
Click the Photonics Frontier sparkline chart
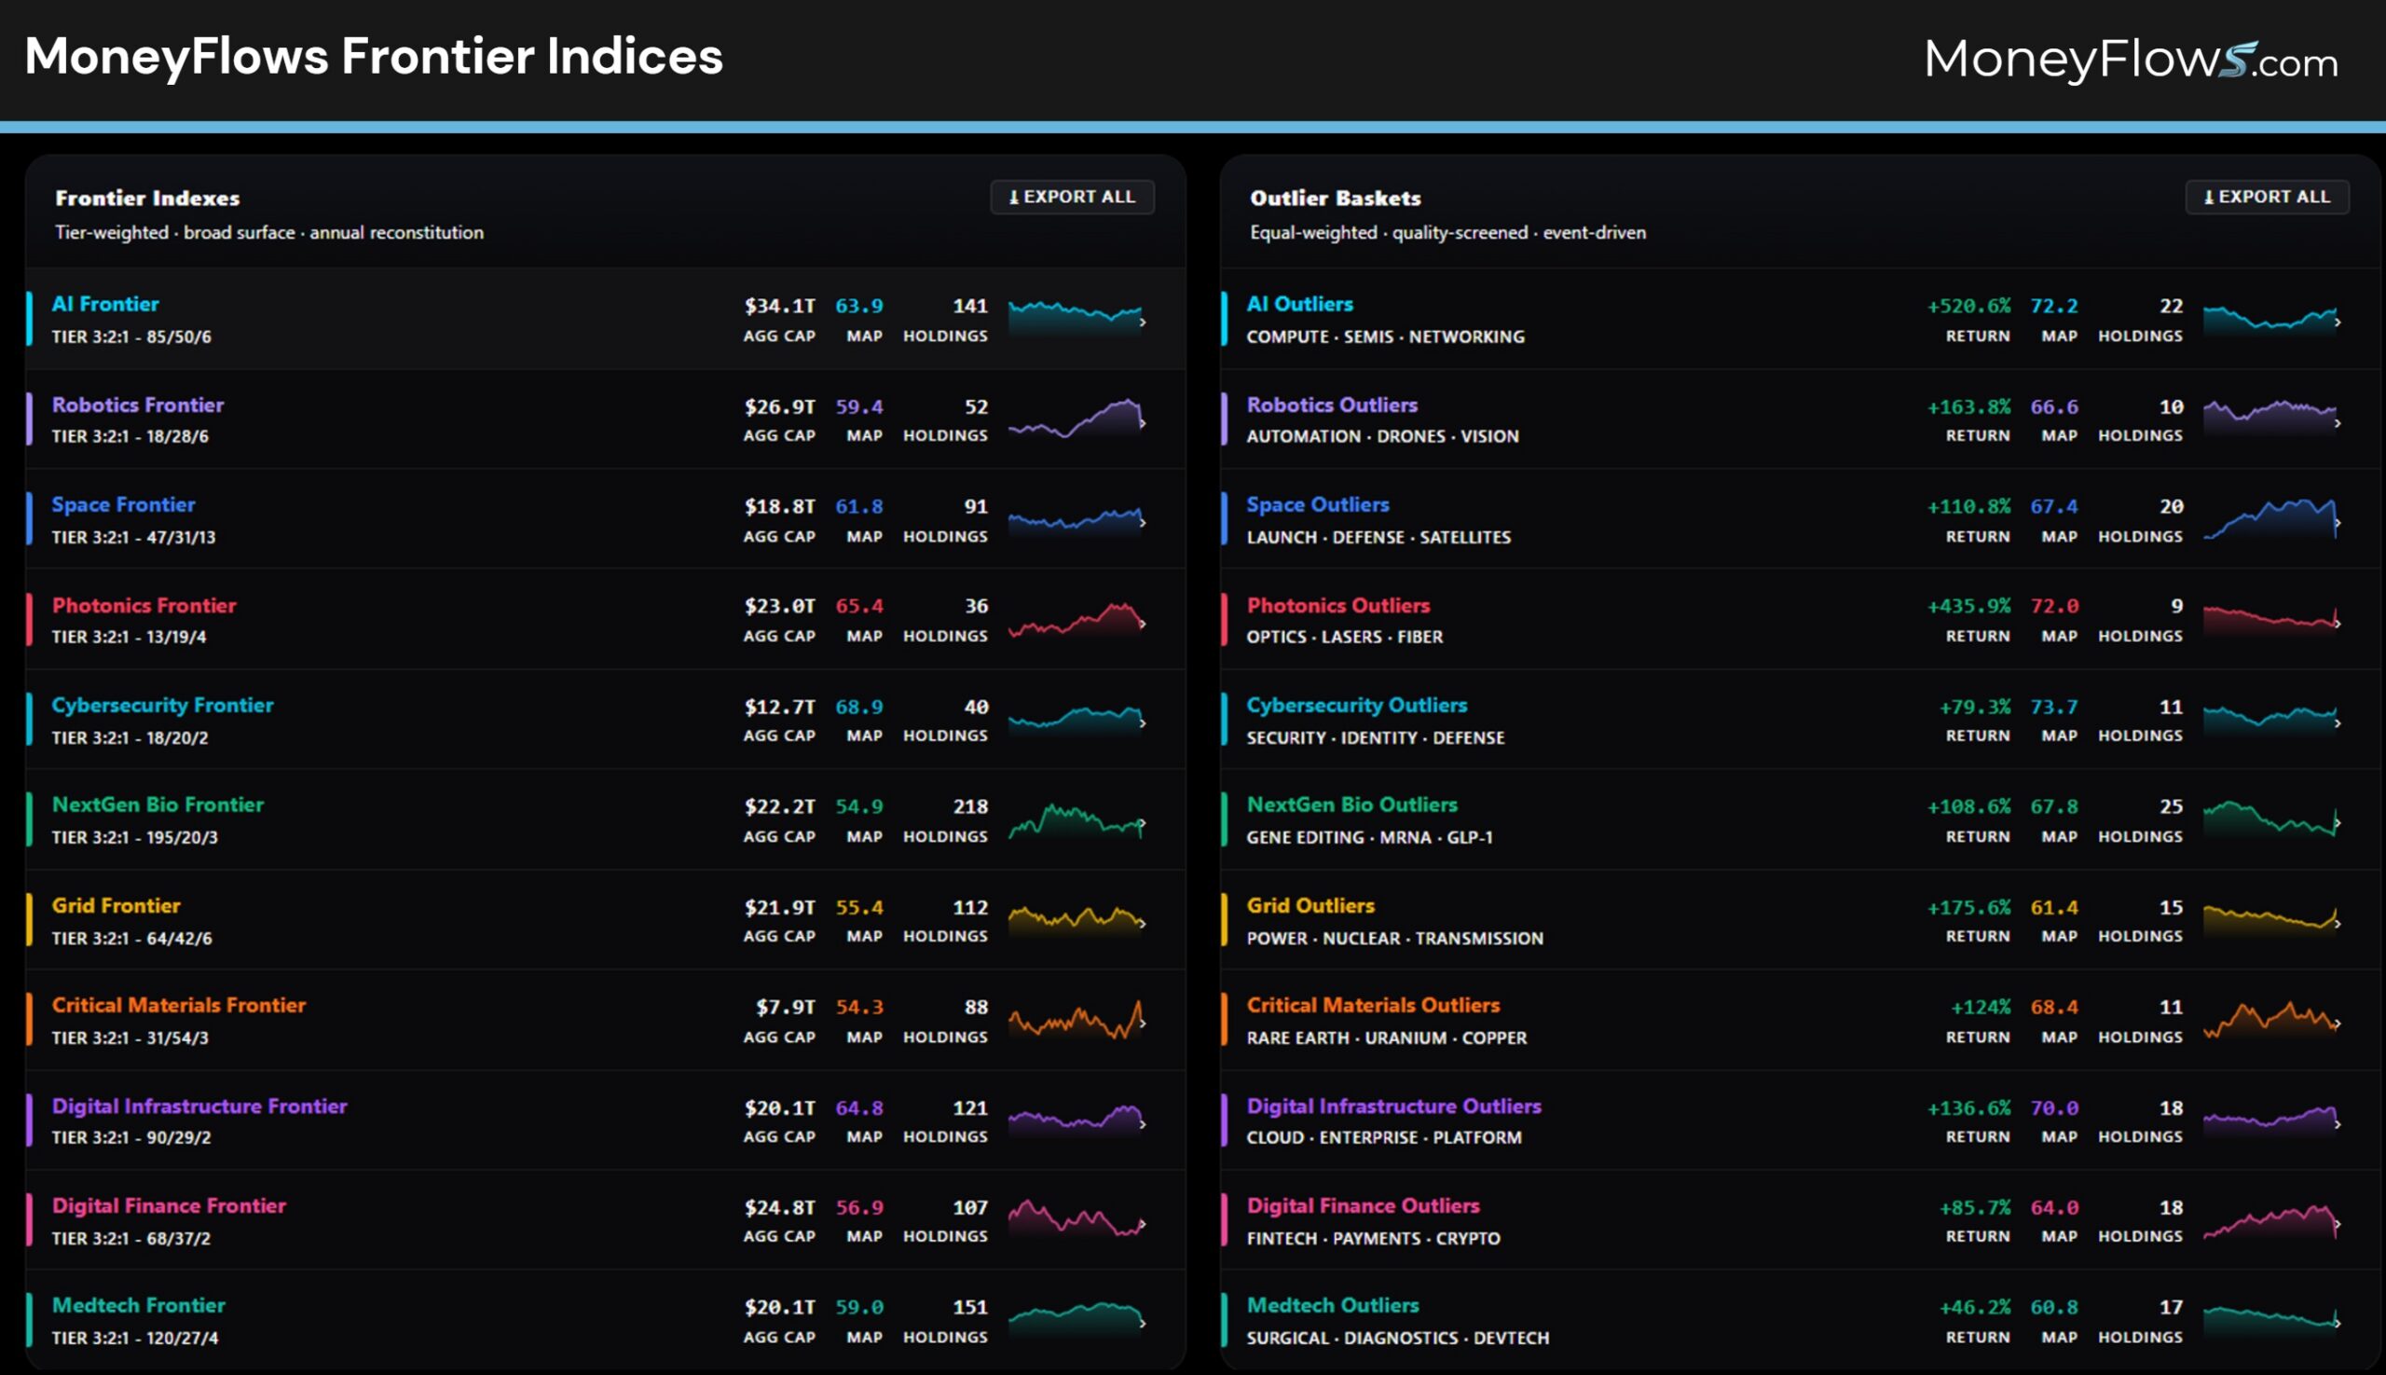click(1076, 620)
